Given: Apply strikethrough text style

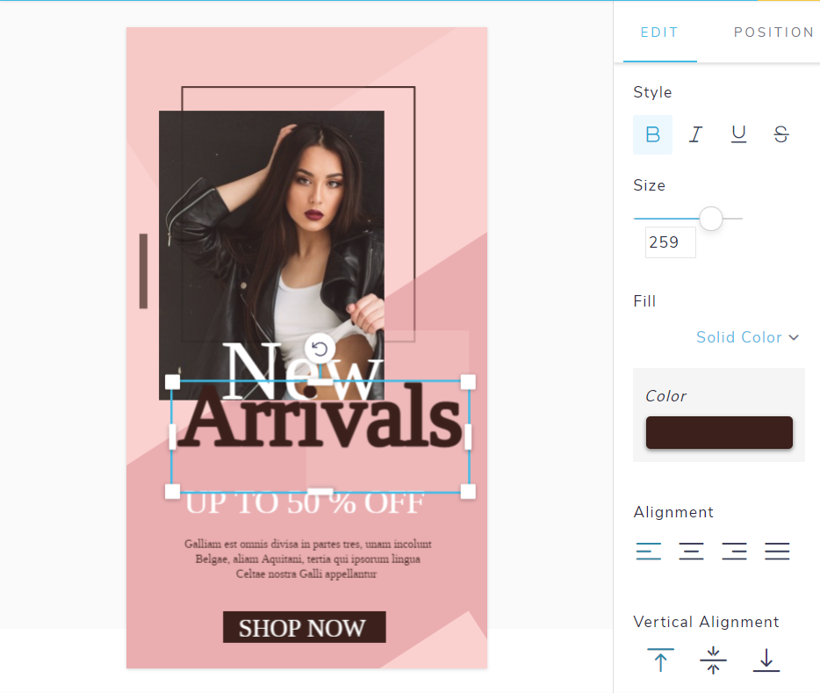Looking at the screenshot, I should pos(781,134).
